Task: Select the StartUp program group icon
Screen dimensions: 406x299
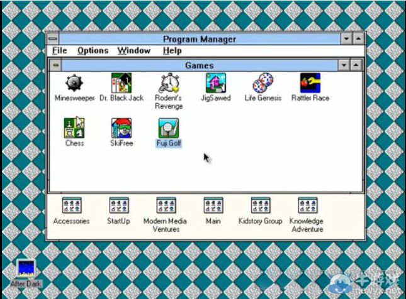Action: [119, 205]
